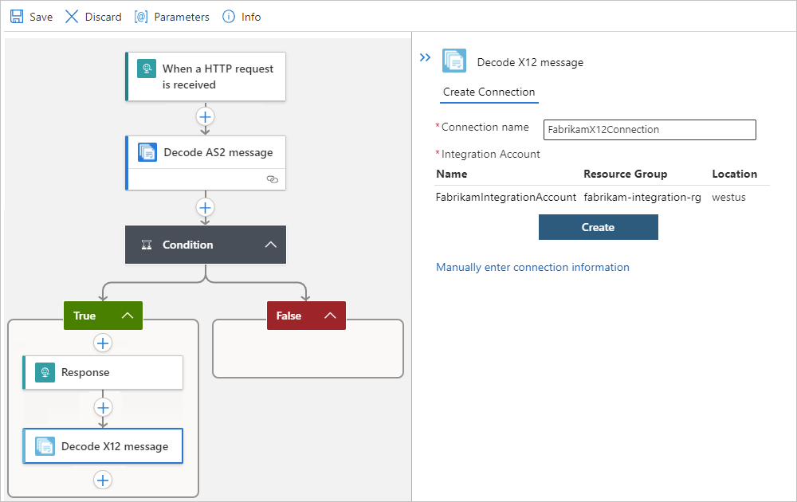This screenshot has height=502, width=797.
Task: Click the Response action icon
Action: click(x=45, y=372)
